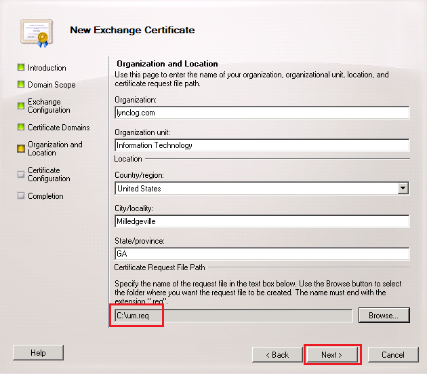Click the State/province field with GA
This screenshot has height=374, width=427.
[x=262, y=254]
